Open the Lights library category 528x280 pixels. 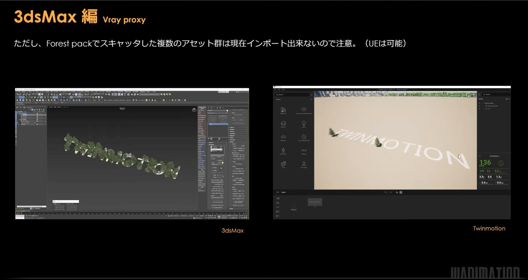point(304,123)
